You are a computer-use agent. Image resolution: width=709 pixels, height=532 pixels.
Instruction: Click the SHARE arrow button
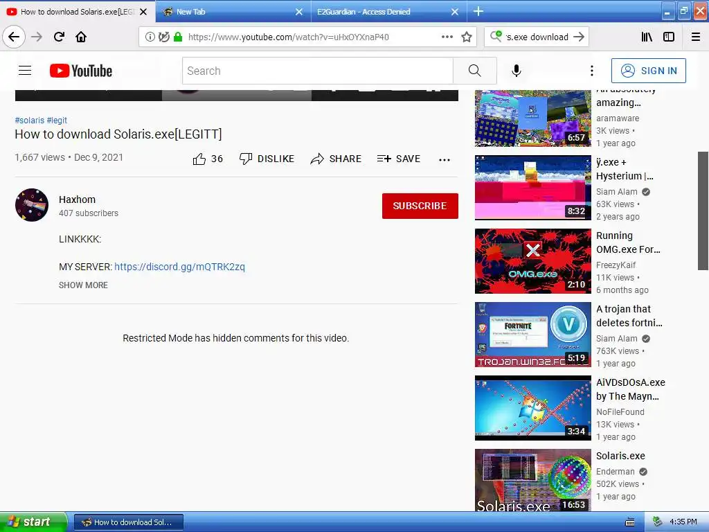(336, 159)
